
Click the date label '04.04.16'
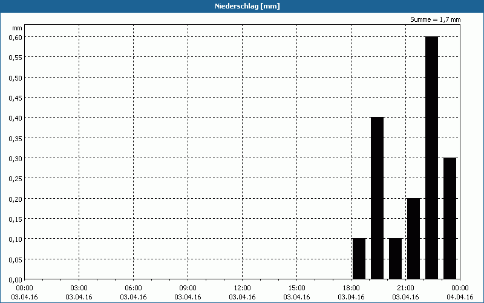460,297
